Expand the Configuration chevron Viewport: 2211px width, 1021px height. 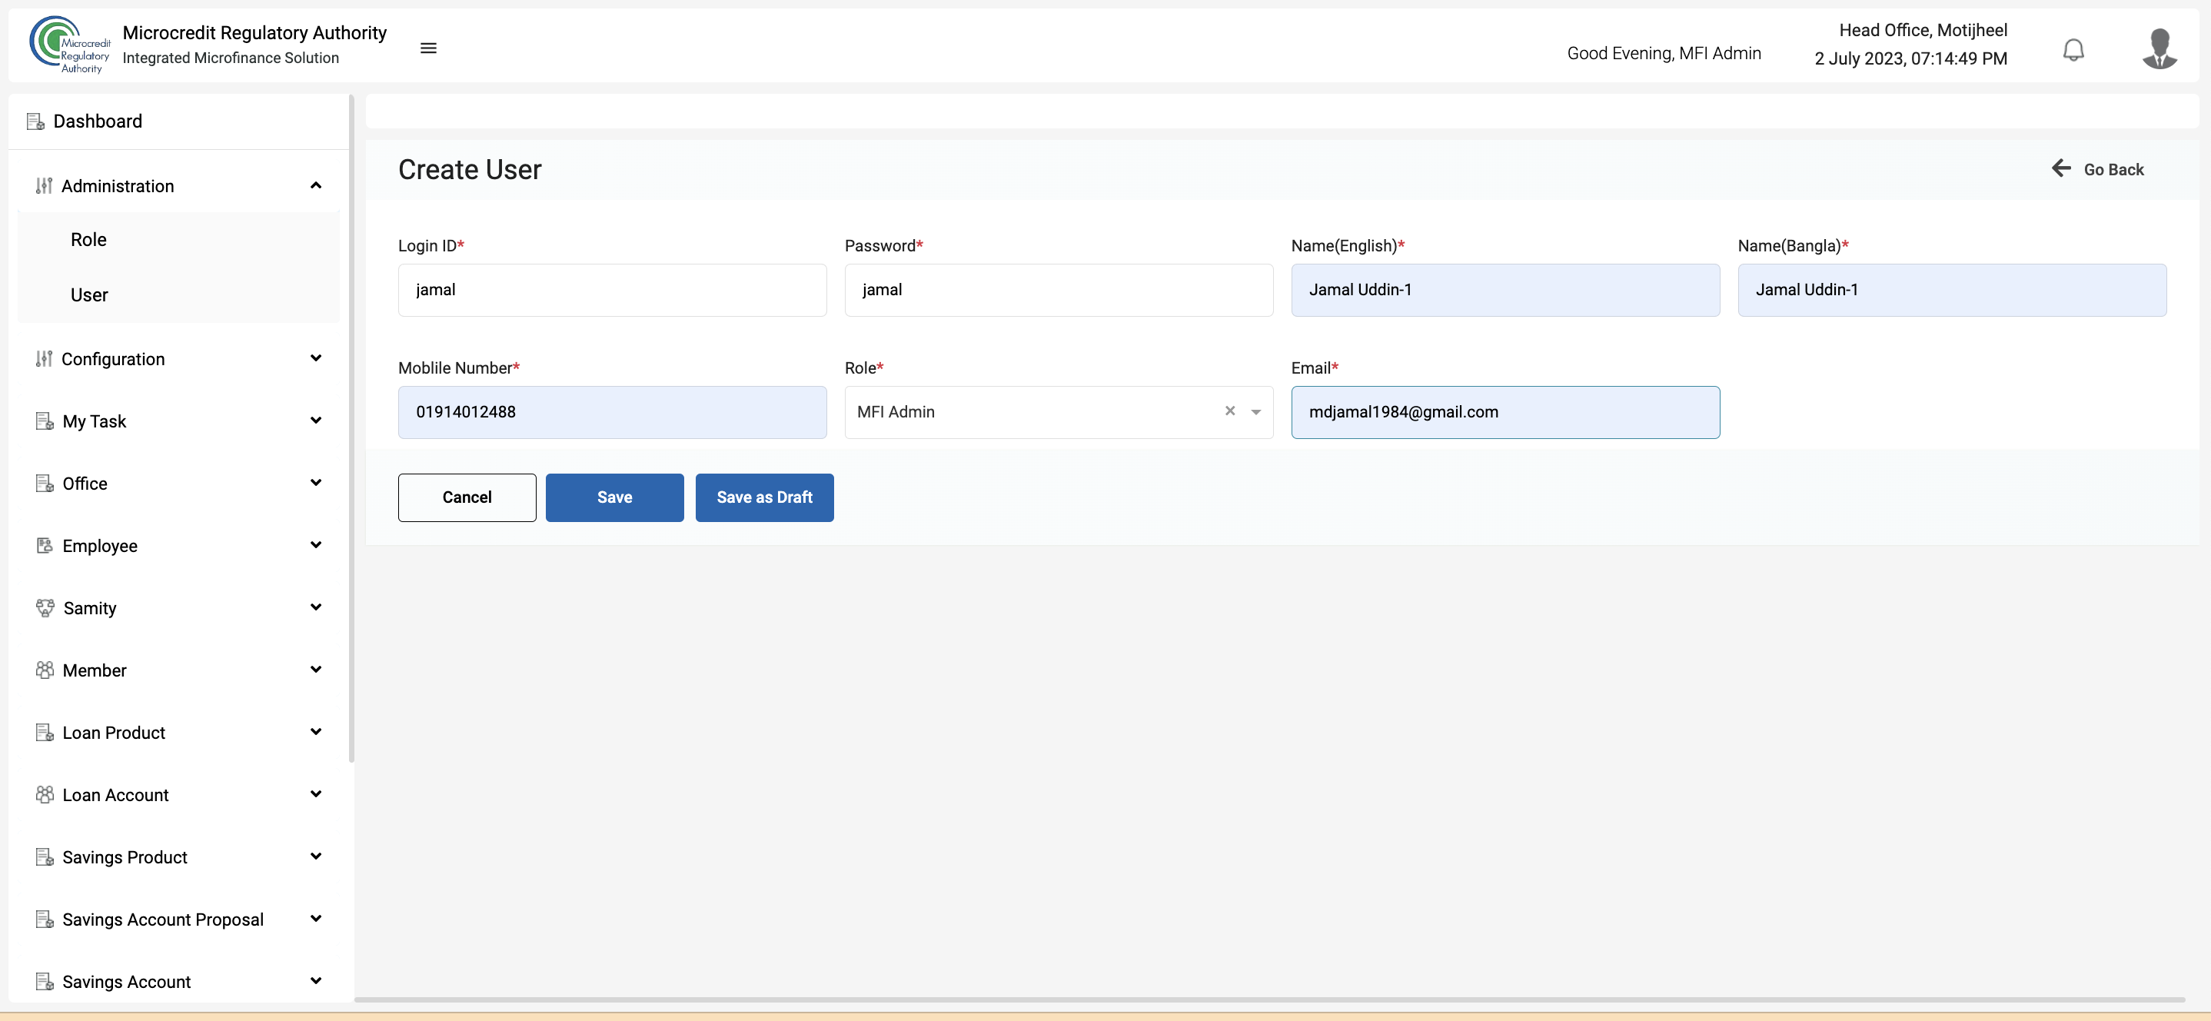(316, 358)
